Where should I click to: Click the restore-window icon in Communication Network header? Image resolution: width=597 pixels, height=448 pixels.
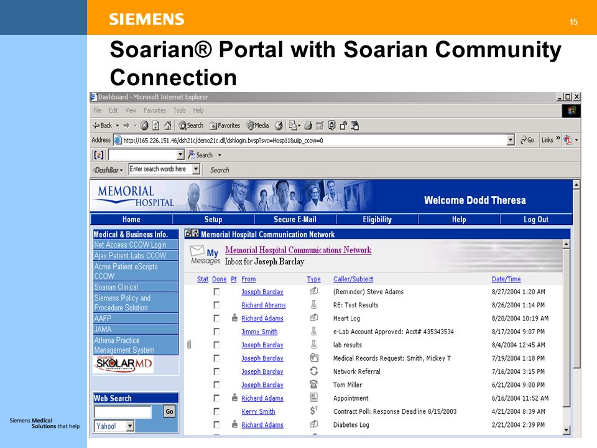188,233
